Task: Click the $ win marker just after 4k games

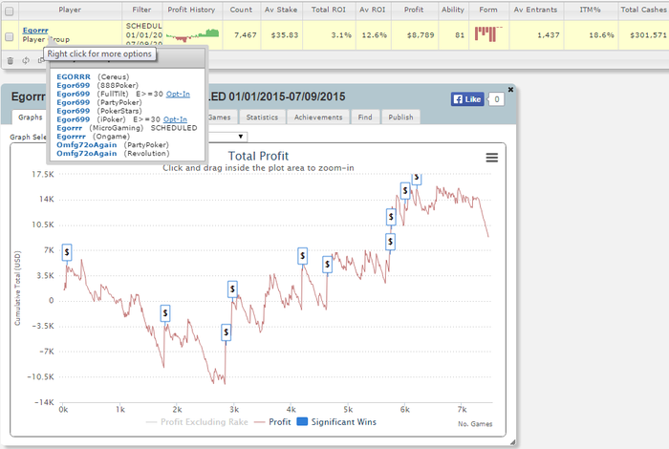Action: click(303, 256)
